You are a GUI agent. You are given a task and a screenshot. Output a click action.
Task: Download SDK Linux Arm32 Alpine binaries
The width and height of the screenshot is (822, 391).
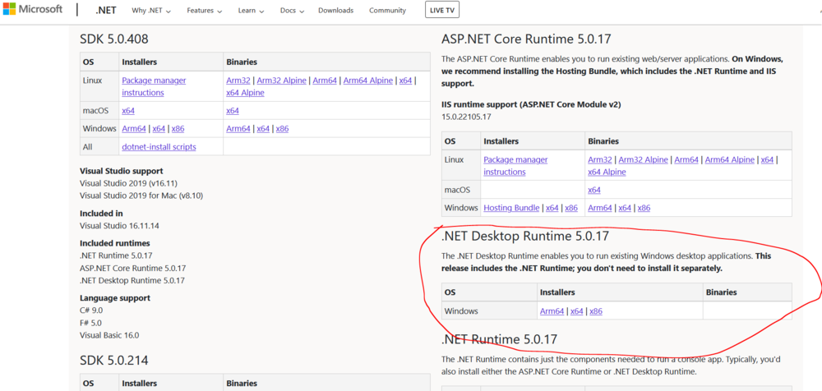click(281, 80)
